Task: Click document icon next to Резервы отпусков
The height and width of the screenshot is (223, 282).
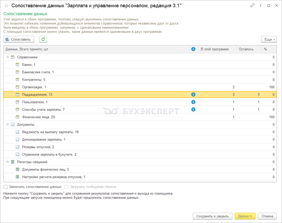Action: 17,147
